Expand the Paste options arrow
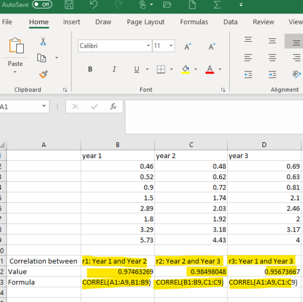The height and width of the screenshot is (302, 303). click(15, 72)
